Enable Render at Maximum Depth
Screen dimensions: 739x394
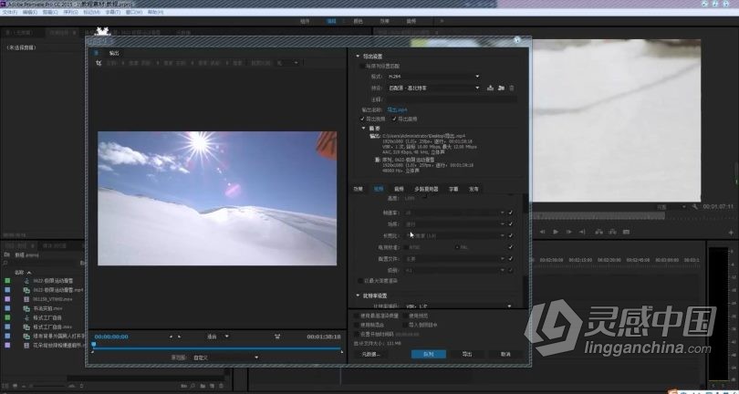(x=361, y=280)
